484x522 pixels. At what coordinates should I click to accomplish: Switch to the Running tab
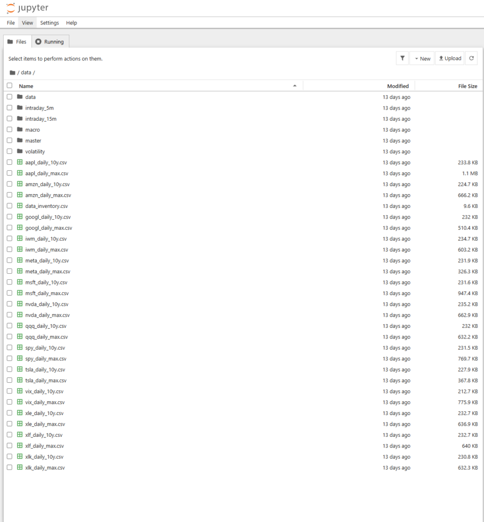click(50, 42)
